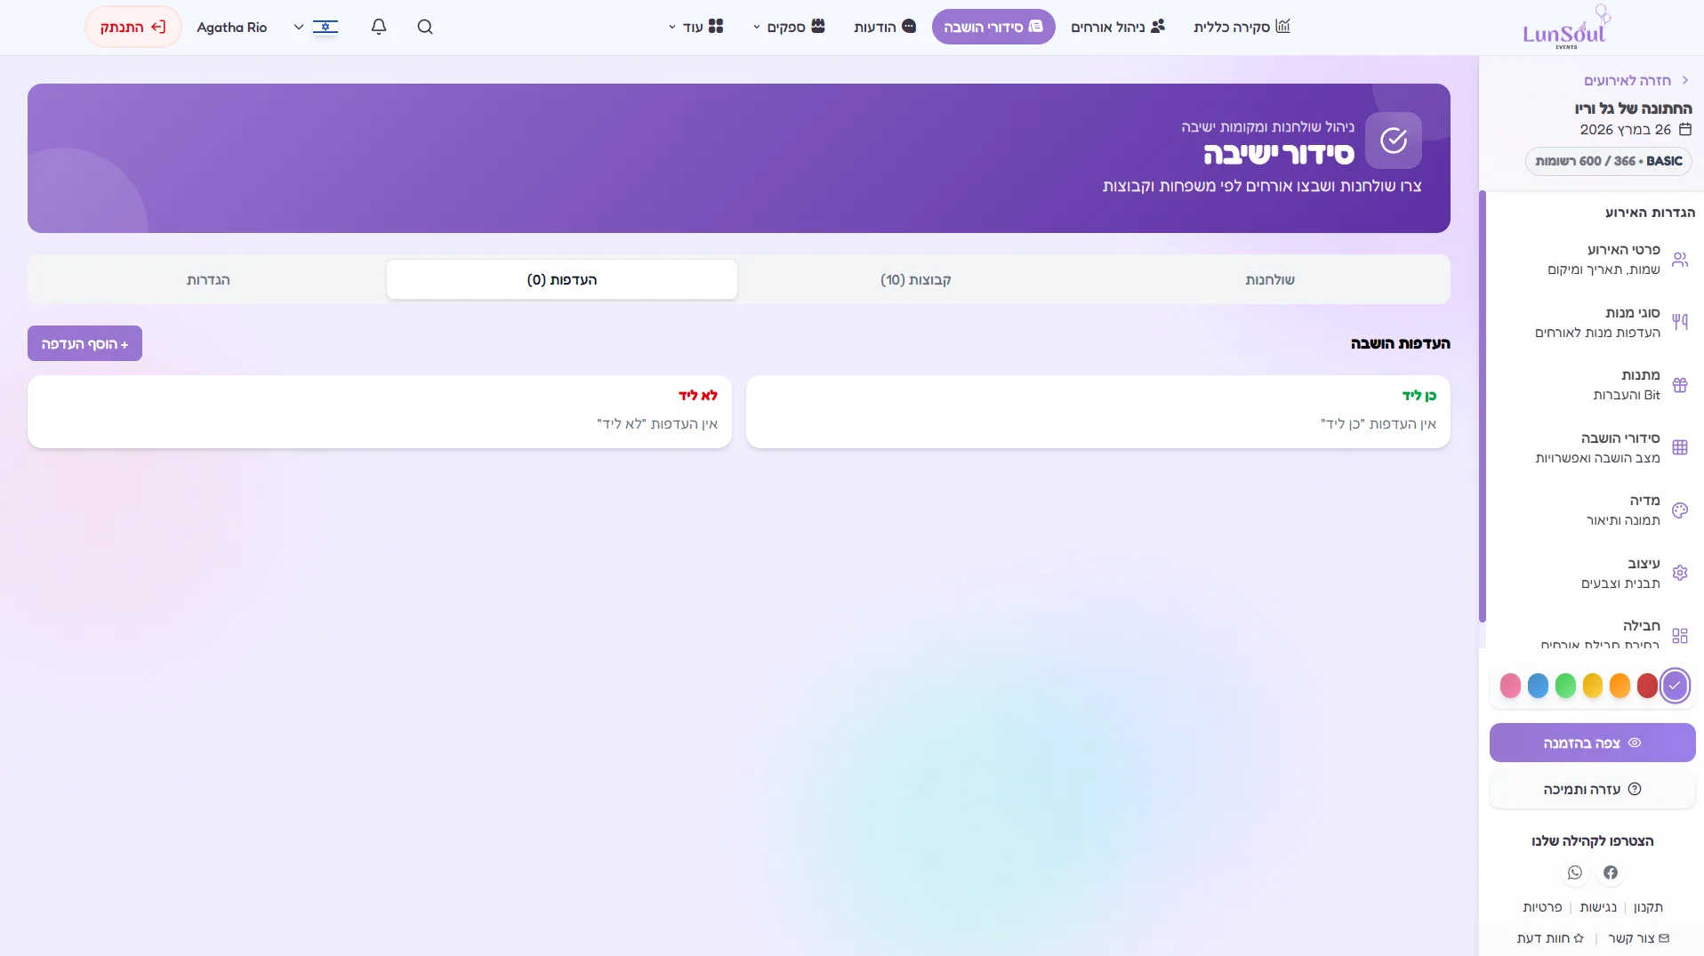Click צפה בהזמנה preview invitation button
Viewport: 1704px width, 956px height.
click(1592, 743)
